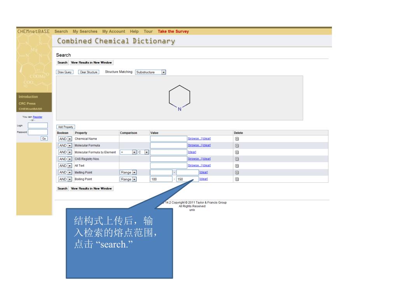Image resolution: width=398 pixels, height=298 pixels.
Task: Click clear link for Molecular Formula
Action: 207,145
